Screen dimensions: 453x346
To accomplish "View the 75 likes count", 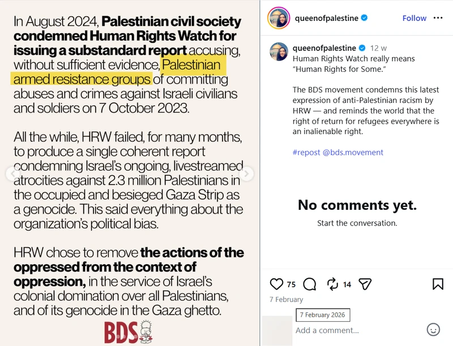I will pos(291,284).
